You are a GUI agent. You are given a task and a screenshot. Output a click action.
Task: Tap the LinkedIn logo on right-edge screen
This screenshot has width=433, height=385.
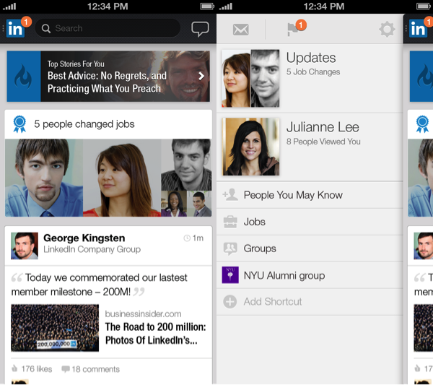[x=419, y=28]
